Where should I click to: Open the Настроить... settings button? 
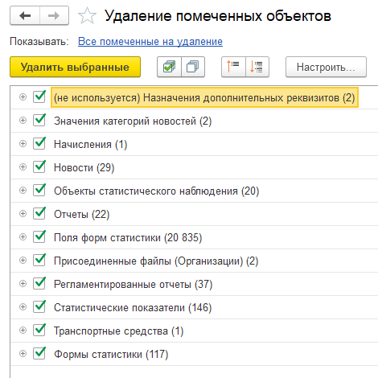click(326, 67)
